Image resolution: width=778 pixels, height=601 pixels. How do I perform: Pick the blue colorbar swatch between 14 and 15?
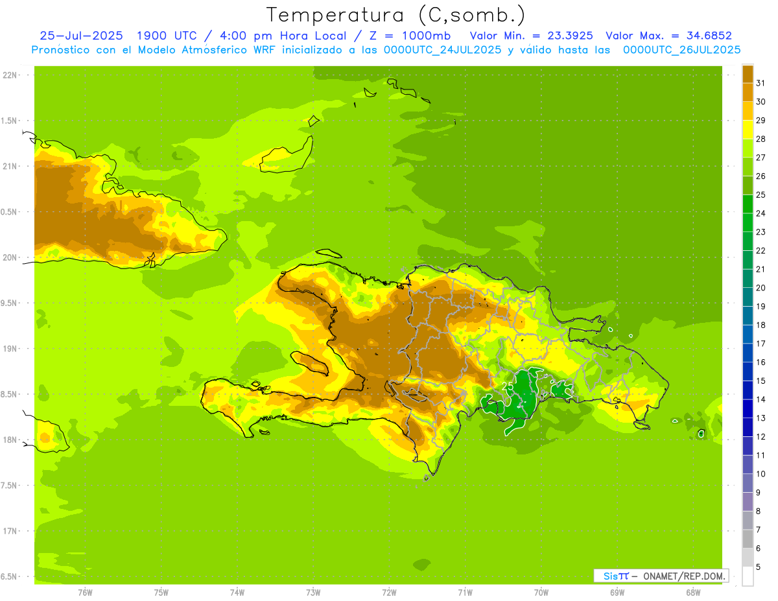pos(748,390)
